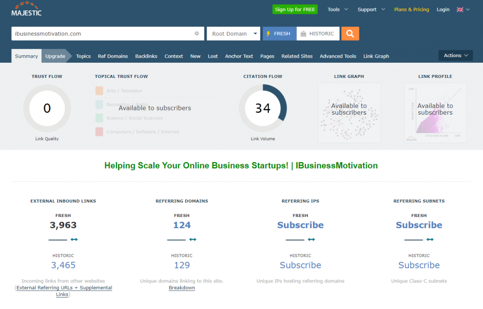The width and height of the screenshot is (483, 309).
Task: Click Sign Up for FREE button
Action: point(295,9)
